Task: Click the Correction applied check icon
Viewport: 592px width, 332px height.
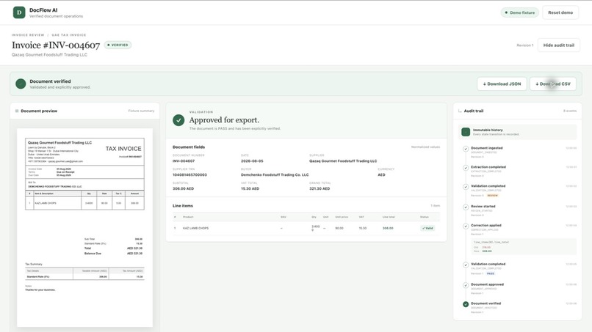Action: click(x=466, y=226)
